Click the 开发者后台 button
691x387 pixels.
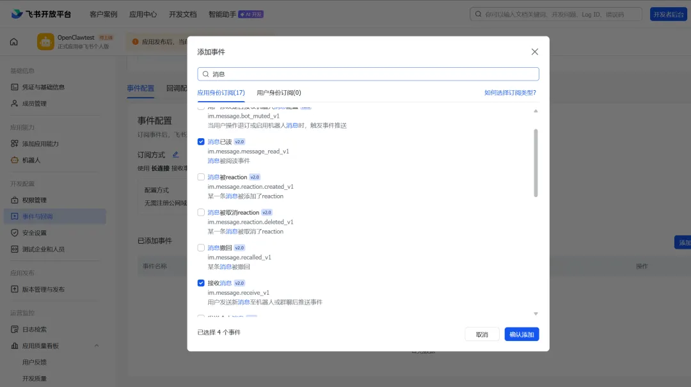pos(669,14)
